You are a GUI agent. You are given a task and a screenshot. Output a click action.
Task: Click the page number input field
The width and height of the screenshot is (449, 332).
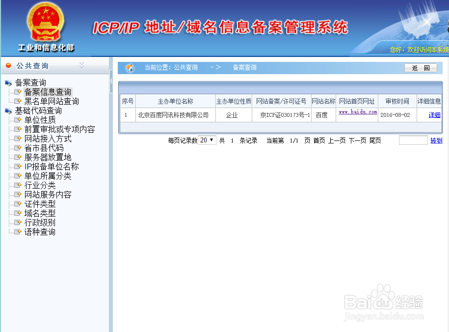tap(413, 140)
